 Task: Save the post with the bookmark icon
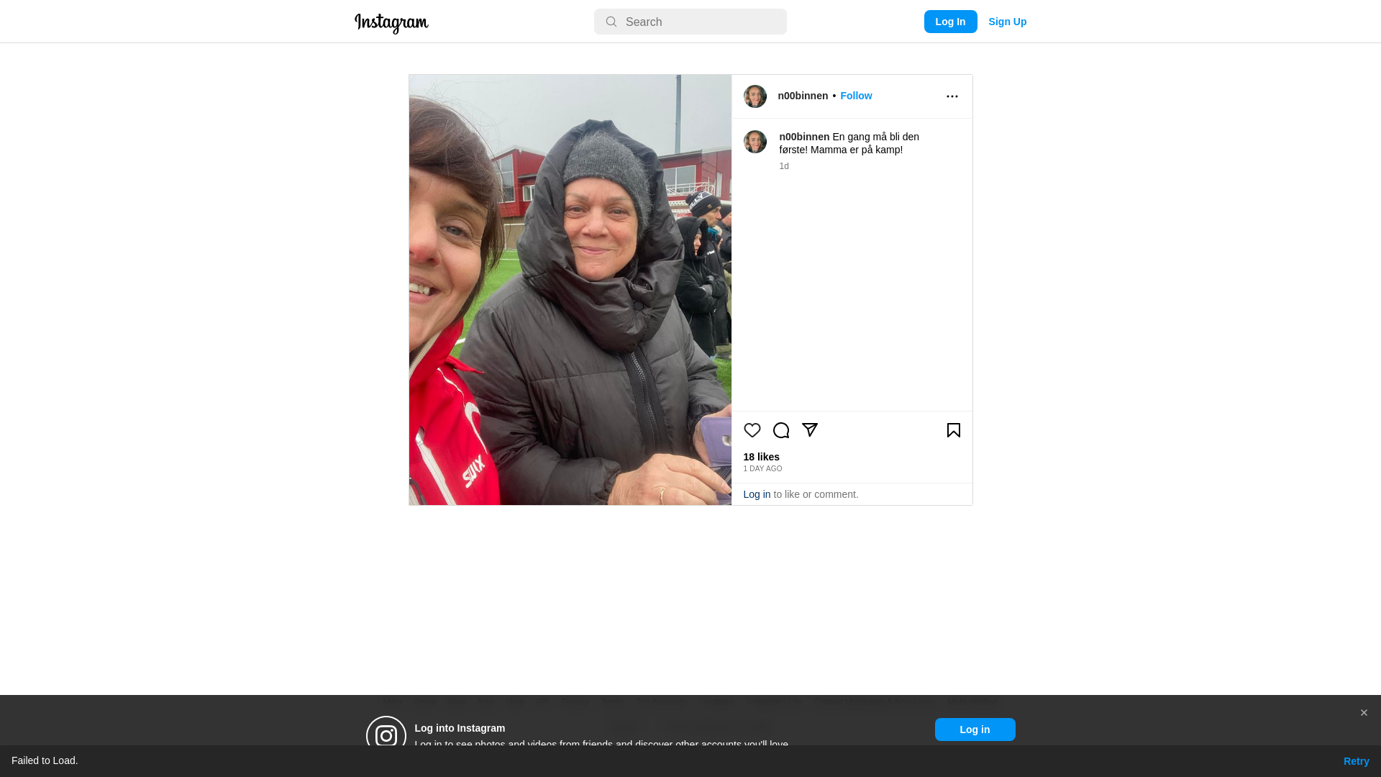point(954,430)
